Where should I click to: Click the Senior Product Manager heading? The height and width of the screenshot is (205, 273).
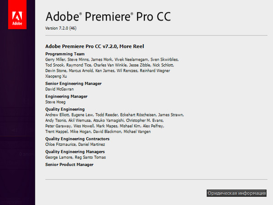coord(69,164)
